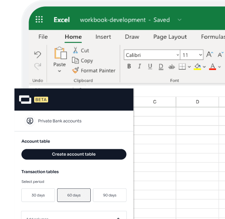
Task: Cut selection with scissors icon
Action: point(75,50)
